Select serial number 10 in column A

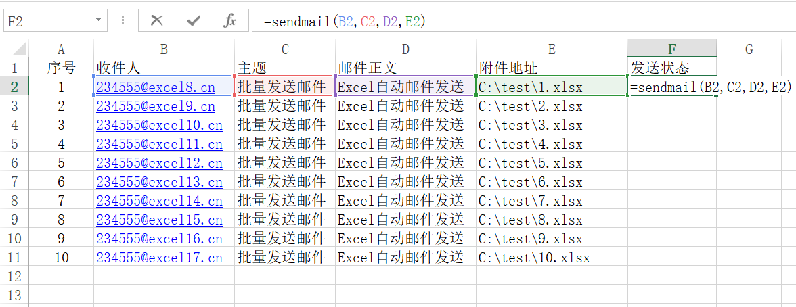[62, 257]
